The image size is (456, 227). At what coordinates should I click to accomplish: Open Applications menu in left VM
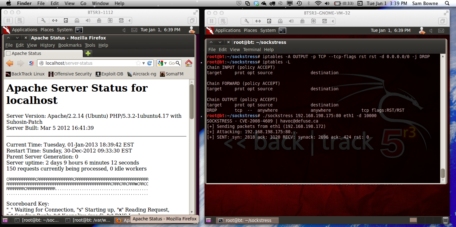25,30
